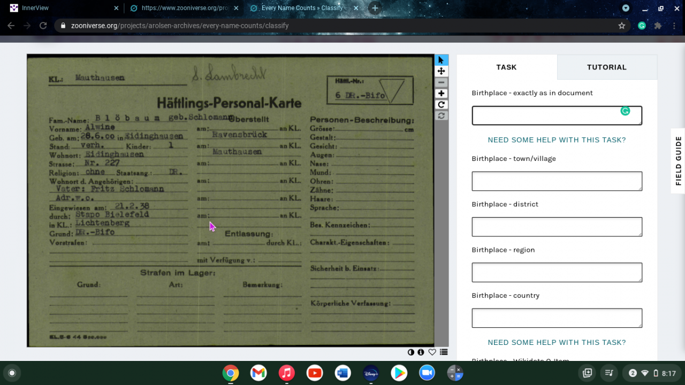Reload the current page
Screen dimensions: 685x385
click(x=43, y=26)
